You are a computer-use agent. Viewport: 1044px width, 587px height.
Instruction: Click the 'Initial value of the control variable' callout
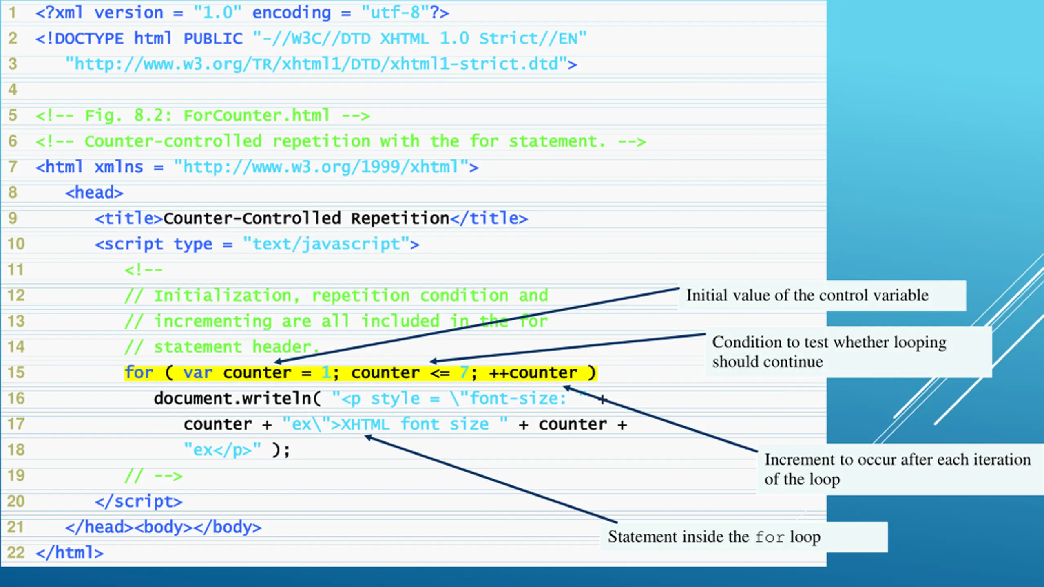(807, 296)
